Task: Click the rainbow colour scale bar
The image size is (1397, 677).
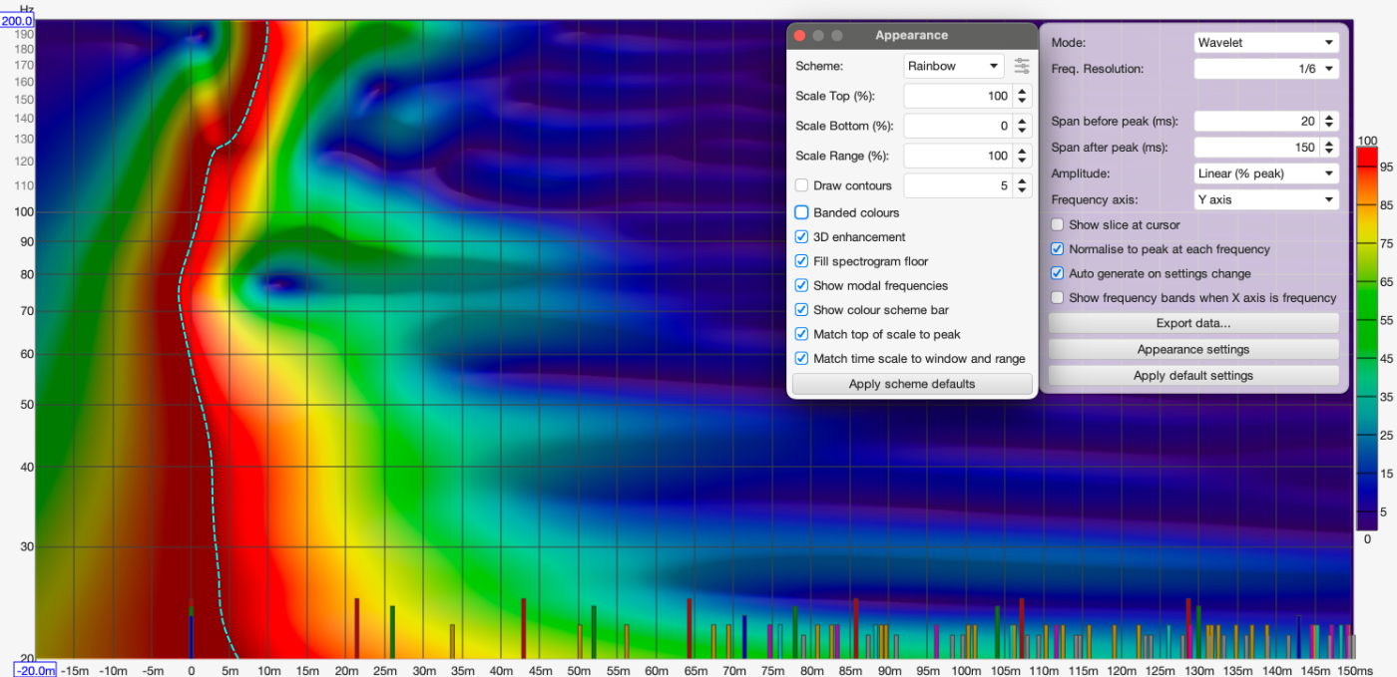Action: (x=1366, y=339)
